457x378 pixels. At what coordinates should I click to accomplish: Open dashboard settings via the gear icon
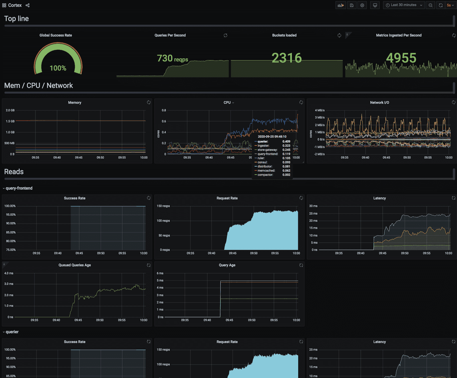362,5
